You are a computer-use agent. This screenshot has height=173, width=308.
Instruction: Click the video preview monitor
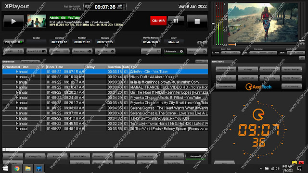point(263,23)
